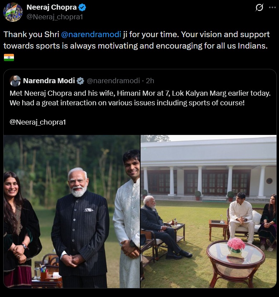Image resolution: width=279 pixels, height=297 pixels.
Task: Follow the blue @narendramodi mention link
Action: (91, 35)
